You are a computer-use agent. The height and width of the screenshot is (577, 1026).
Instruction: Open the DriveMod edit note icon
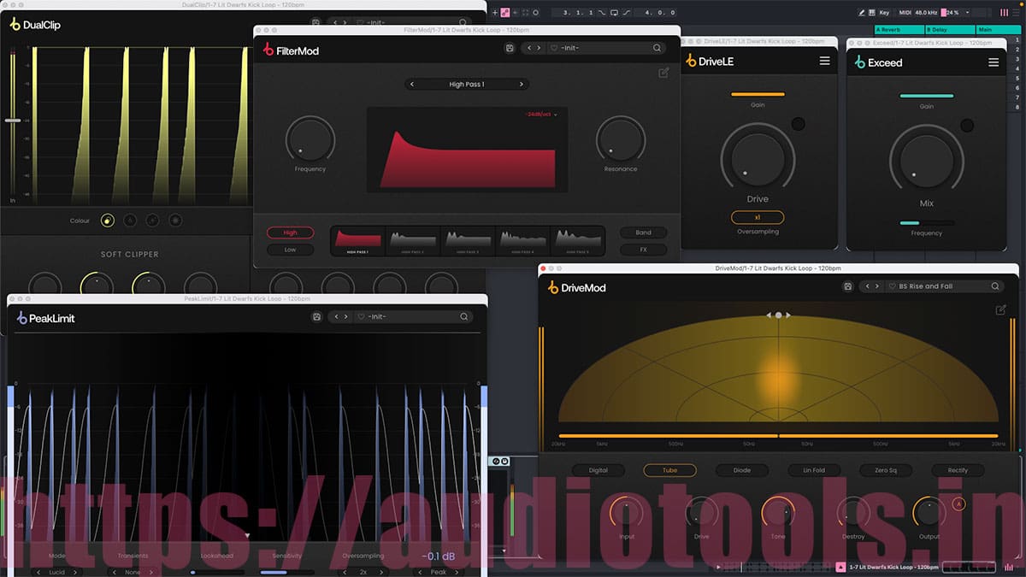[x=1001, y=309]
